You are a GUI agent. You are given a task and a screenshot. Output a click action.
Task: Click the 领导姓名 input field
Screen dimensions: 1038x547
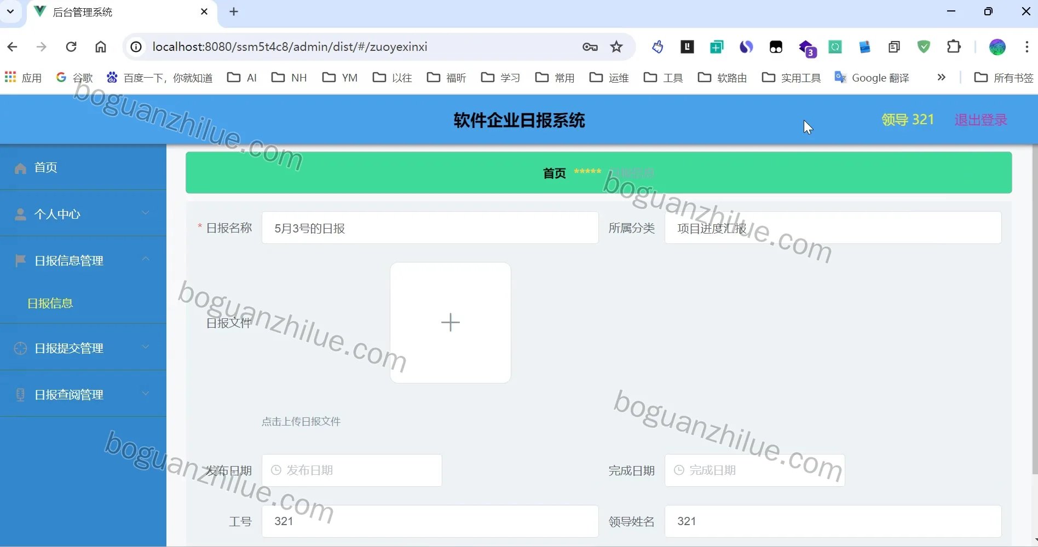833,521
